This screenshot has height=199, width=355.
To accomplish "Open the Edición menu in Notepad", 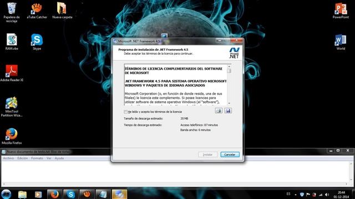I will point(23,158).
